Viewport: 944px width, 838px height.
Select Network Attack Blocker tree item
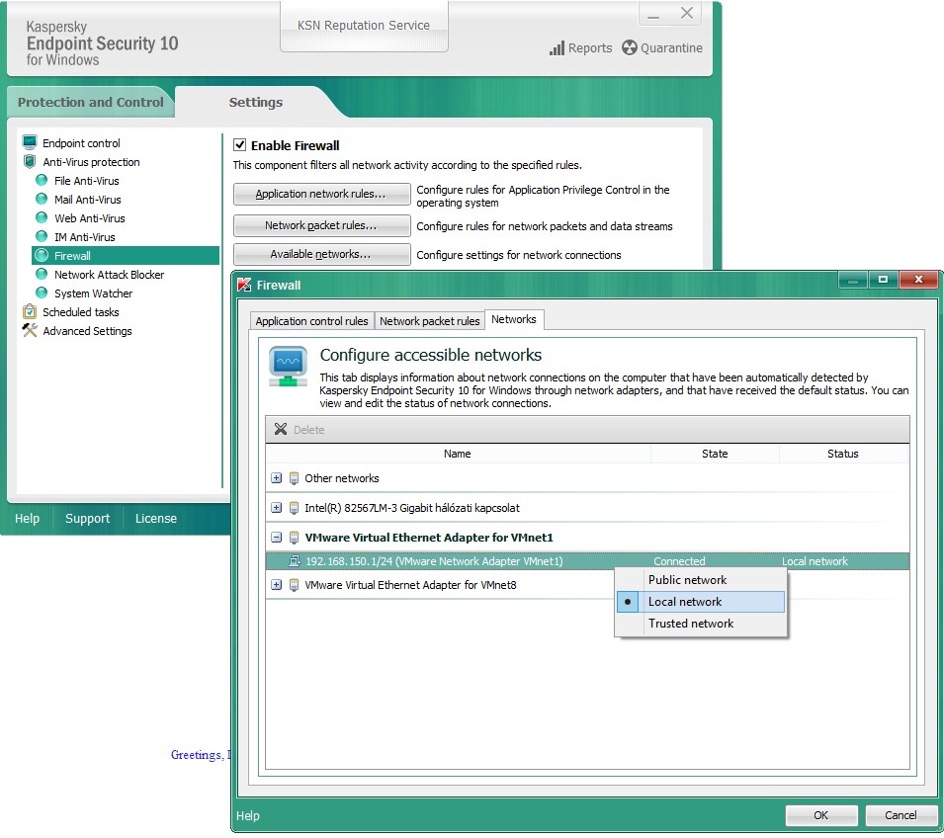(x=109, y=275)
